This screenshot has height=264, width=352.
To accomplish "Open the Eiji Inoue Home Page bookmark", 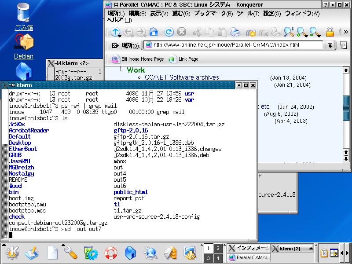I will click(138, 59).
